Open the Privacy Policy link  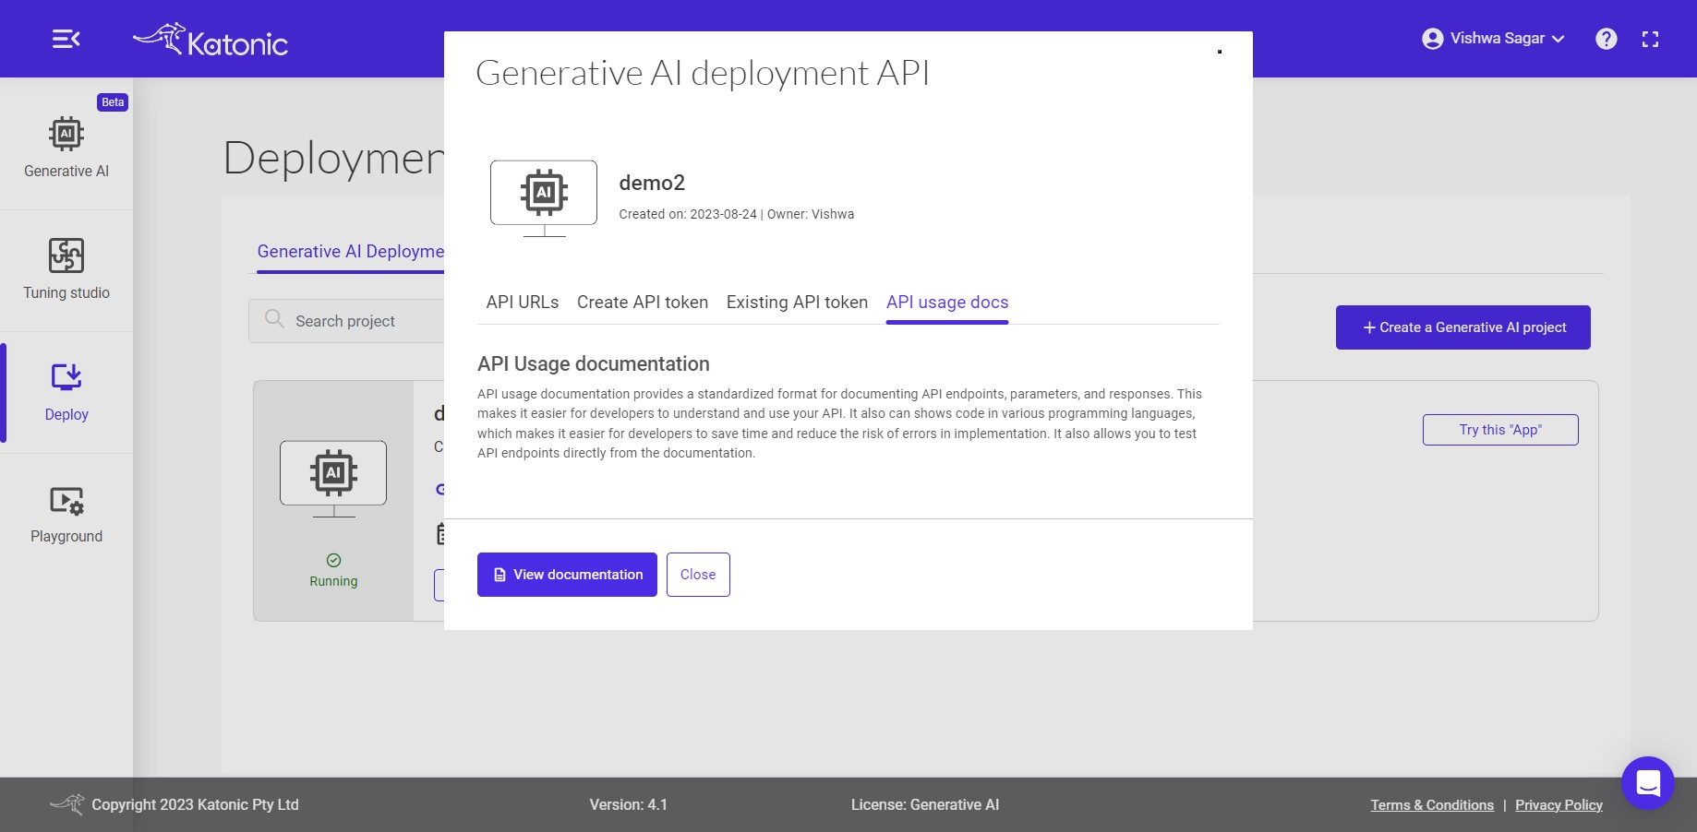pos(1559,805)
